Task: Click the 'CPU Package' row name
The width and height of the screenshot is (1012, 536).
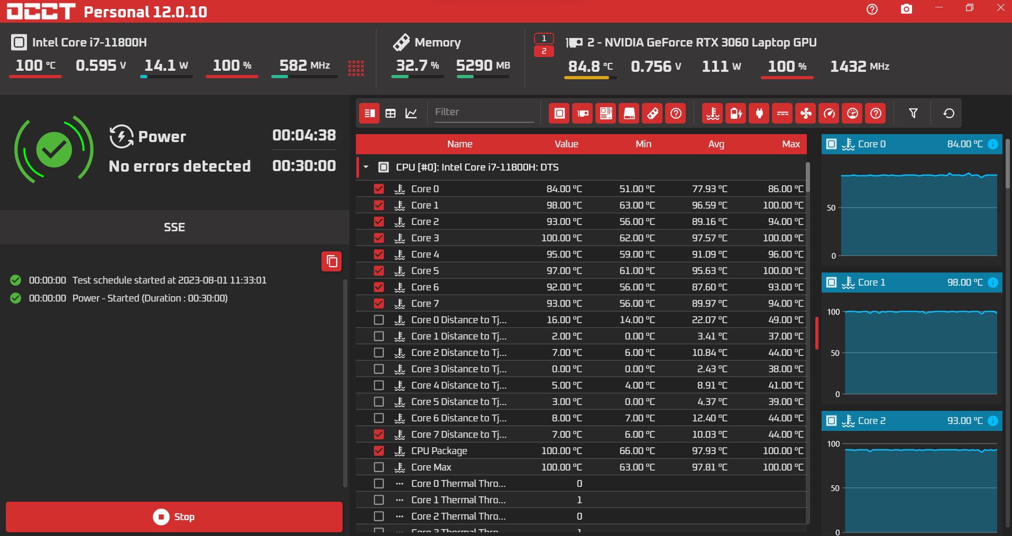Action: point(439,451)
